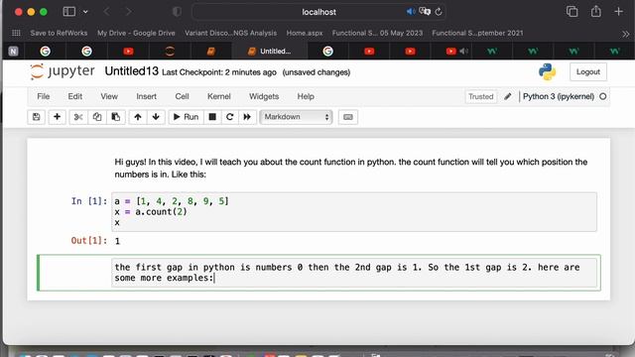Open the Edit menu
The height and width of the screenshot is (357, 635).
[75, 97]
